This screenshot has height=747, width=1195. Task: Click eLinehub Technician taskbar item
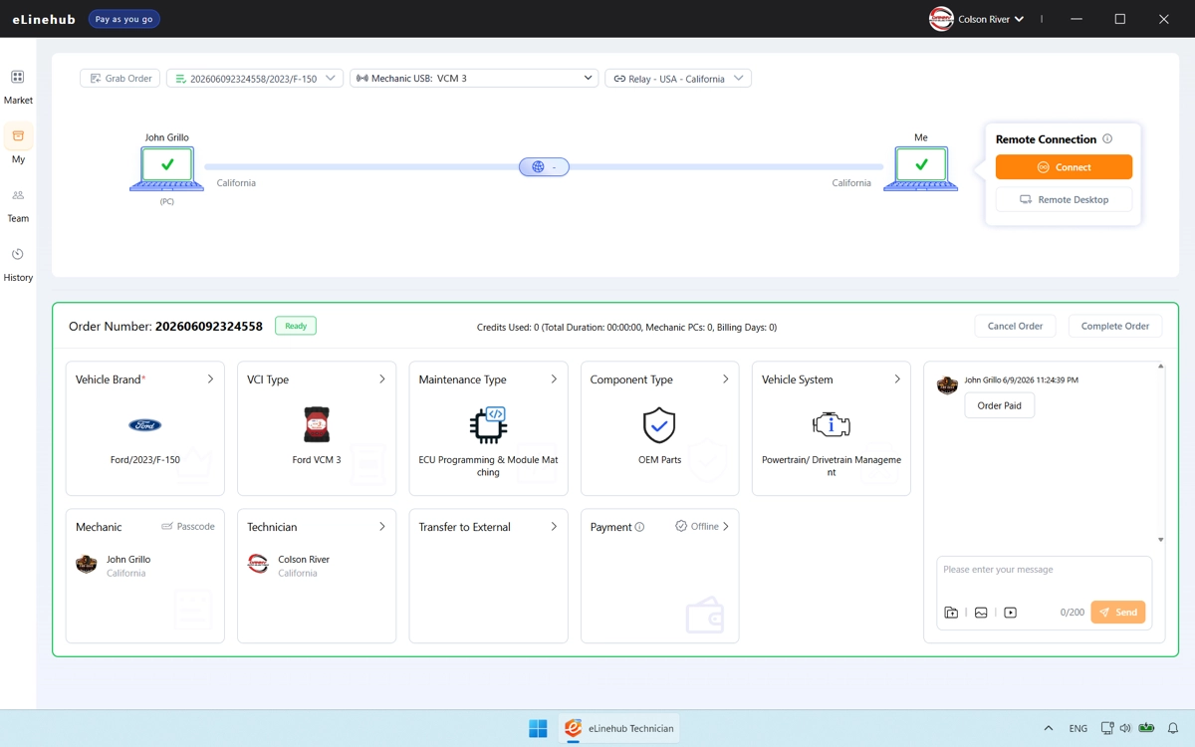(x=618, y=728)
